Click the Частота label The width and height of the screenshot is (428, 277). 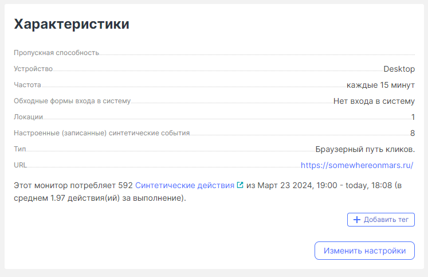point(28,85)
